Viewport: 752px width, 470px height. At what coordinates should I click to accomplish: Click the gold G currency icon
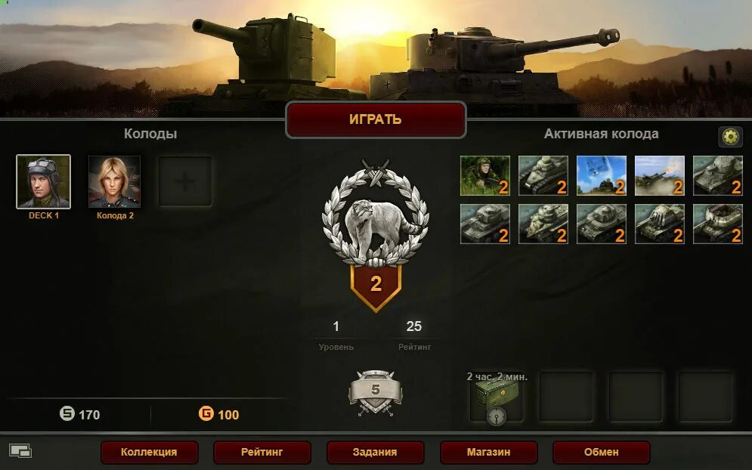[206, 413]
